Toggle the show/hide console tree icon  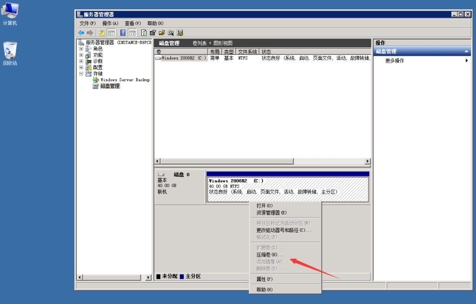tap(112, 33)
